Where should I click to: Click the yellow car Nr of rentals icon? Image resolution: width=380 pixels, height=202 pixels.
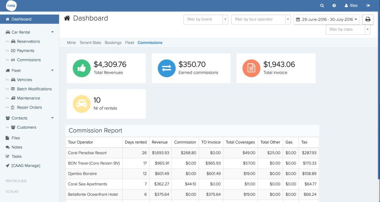82,104
